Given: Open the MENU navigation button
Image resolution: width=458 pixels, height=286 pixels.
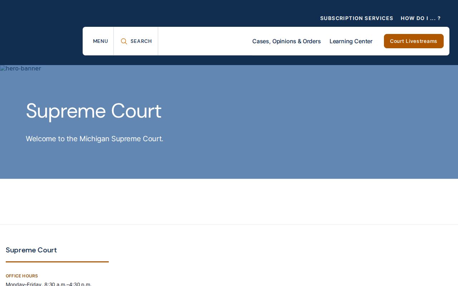Looking at the screenshot, I should [100, 41].
